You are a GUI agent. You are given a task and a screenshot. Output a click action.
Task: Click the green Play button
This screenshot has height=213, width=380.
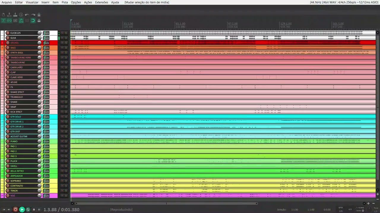22,209
